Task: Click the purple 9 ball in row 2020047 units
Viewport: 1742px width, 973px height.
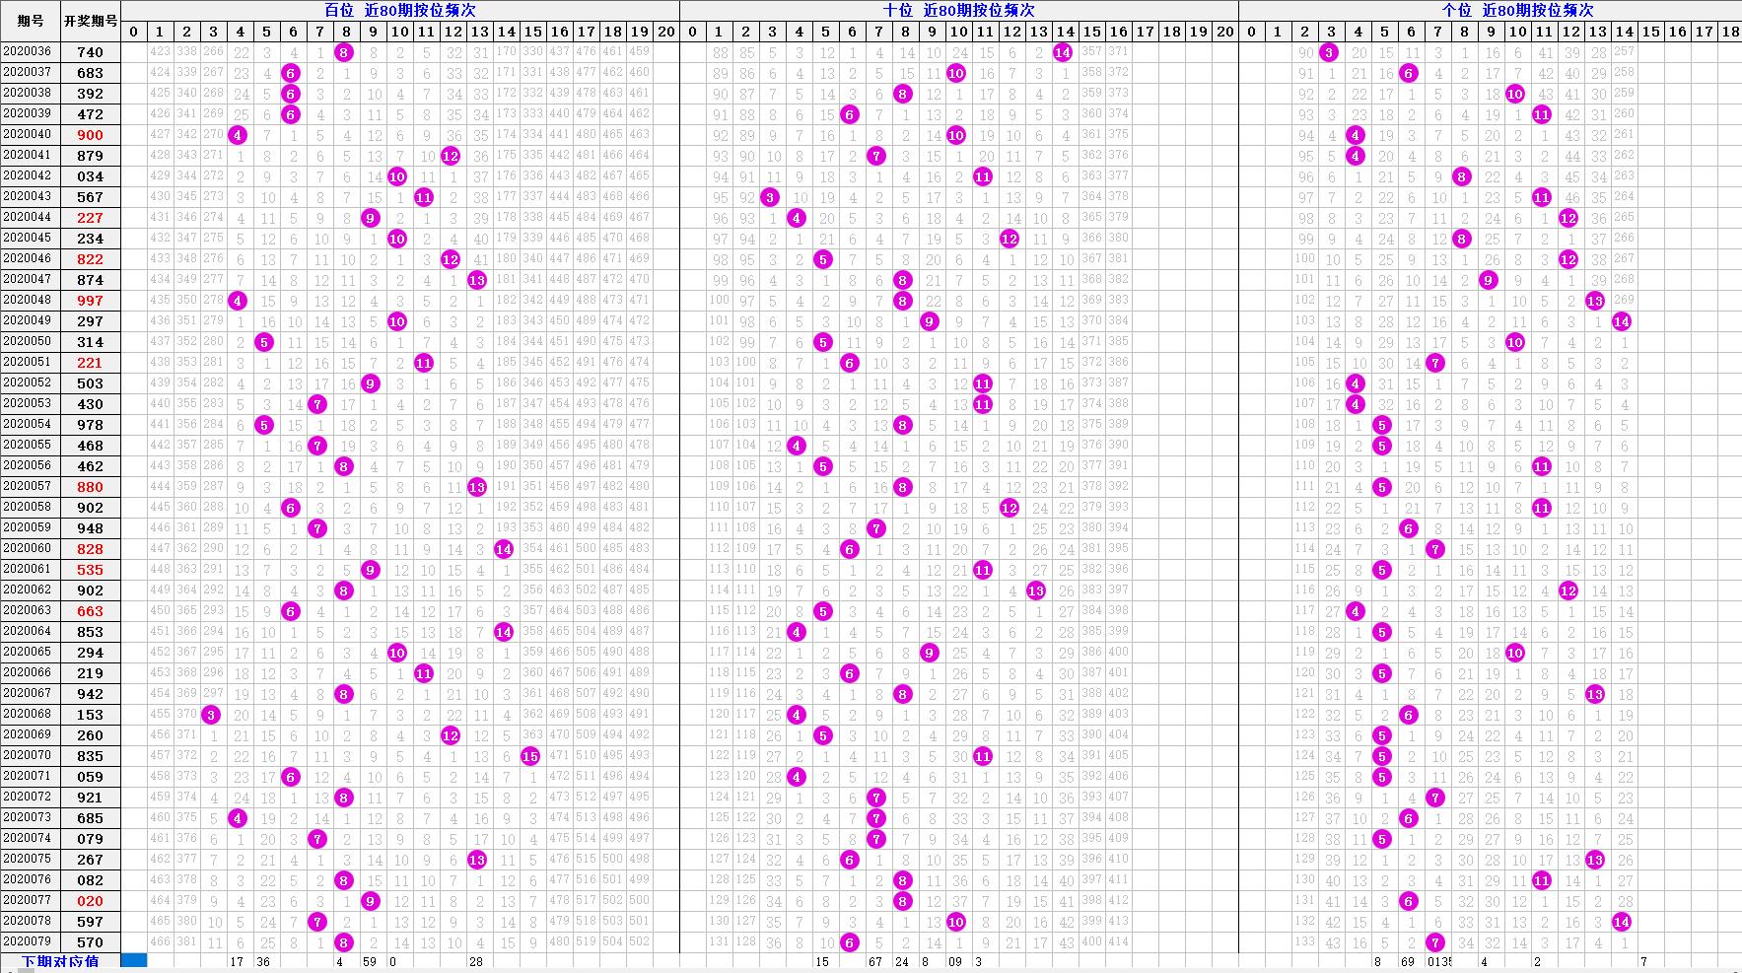Action: pos(1489,280)
